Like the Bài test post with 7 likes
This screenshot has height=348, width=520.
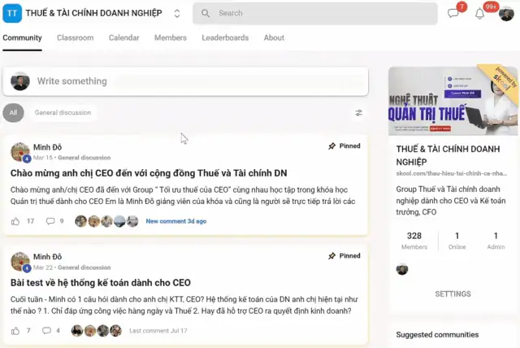(15, 331)
